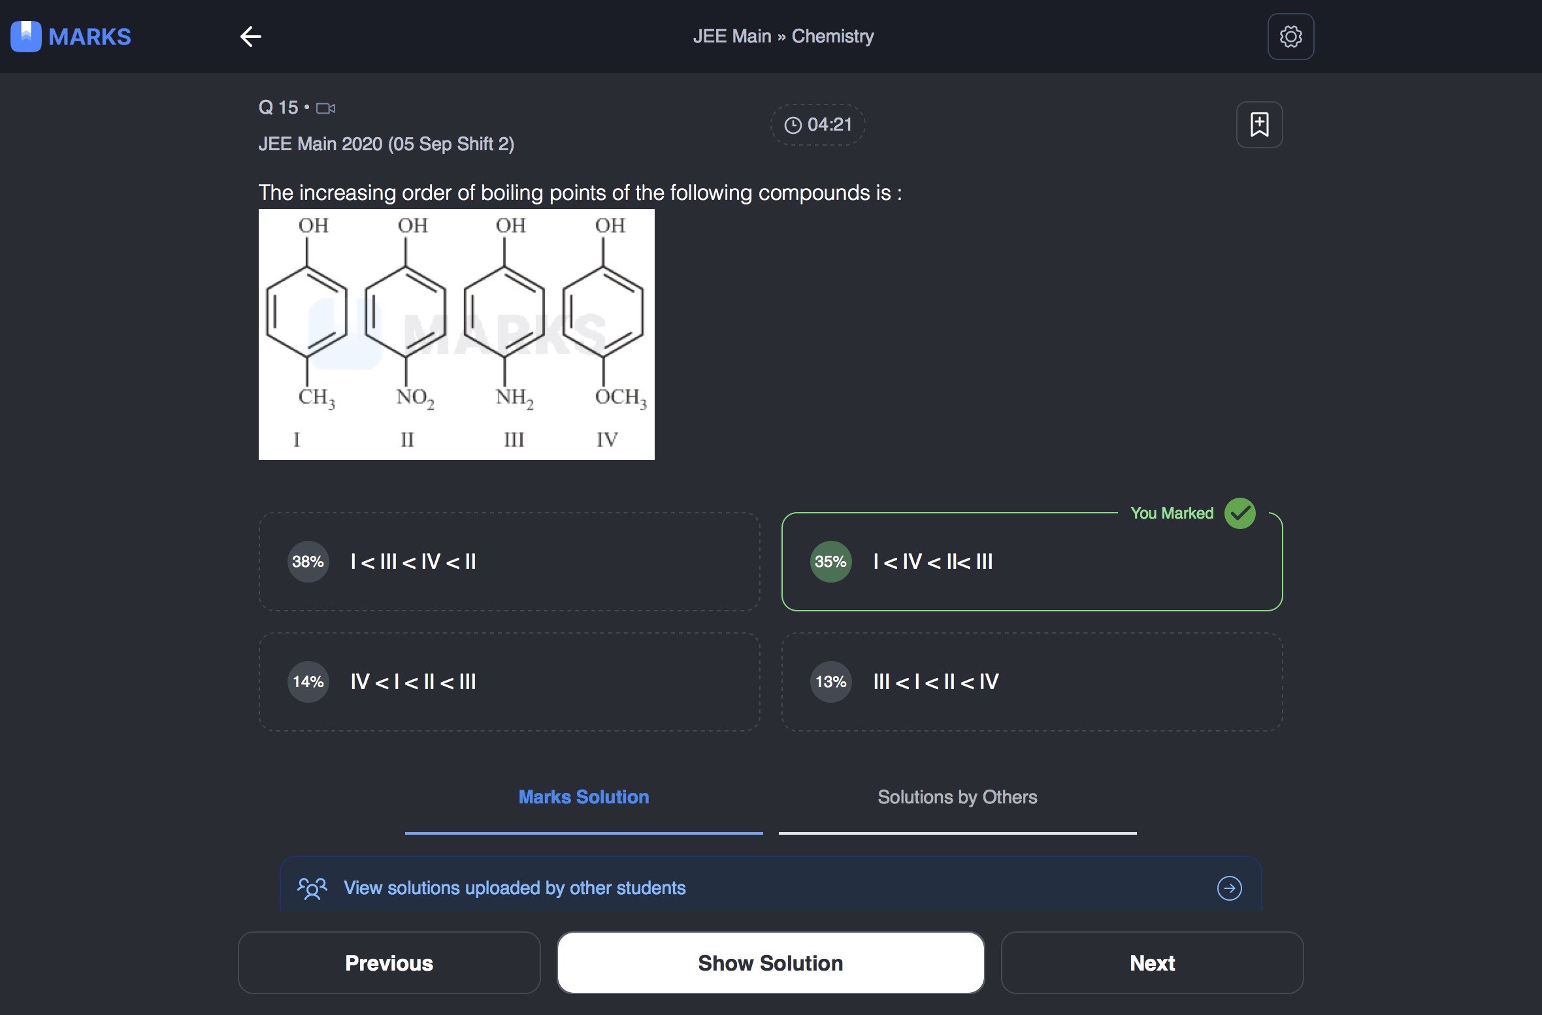
Task: Go to Previous question
Action: point(389,963)
